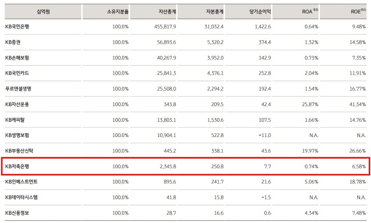
Task: Click KB국민은행 total assets value 455,817.9
Action: pyautogui.click(x=165, y=27)
